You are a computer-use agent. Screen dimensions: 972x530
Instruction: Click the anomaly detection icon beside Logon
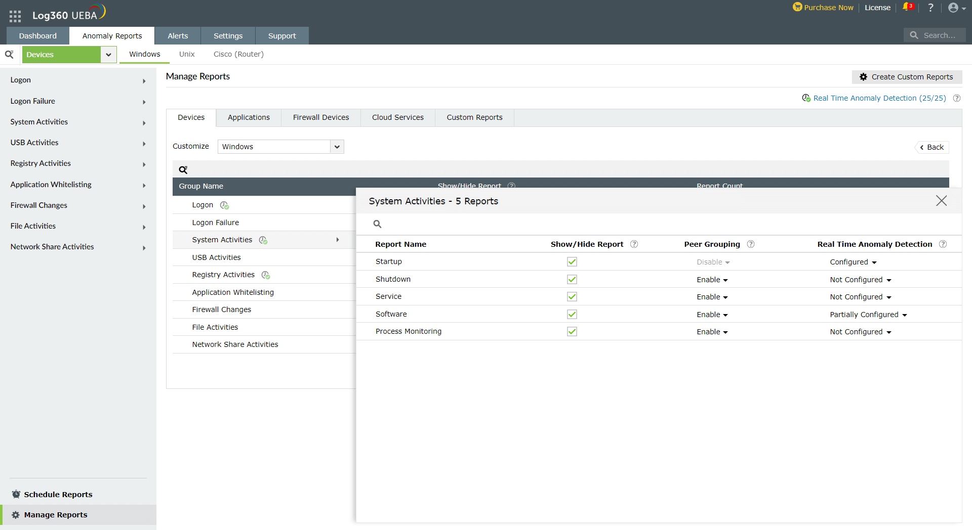coord(224,205)
